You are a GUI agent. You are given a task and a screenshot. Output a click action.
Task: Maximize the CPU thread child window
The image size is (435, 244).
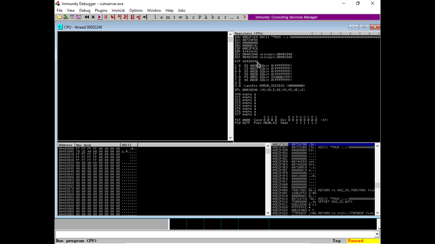click(x=364, y=27)
